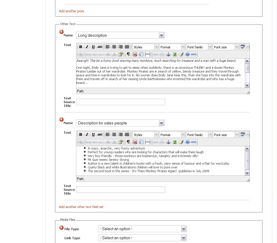Insert template content in Long description editor
This screenshot has height=243, width=277.
(x=141, y=54)
